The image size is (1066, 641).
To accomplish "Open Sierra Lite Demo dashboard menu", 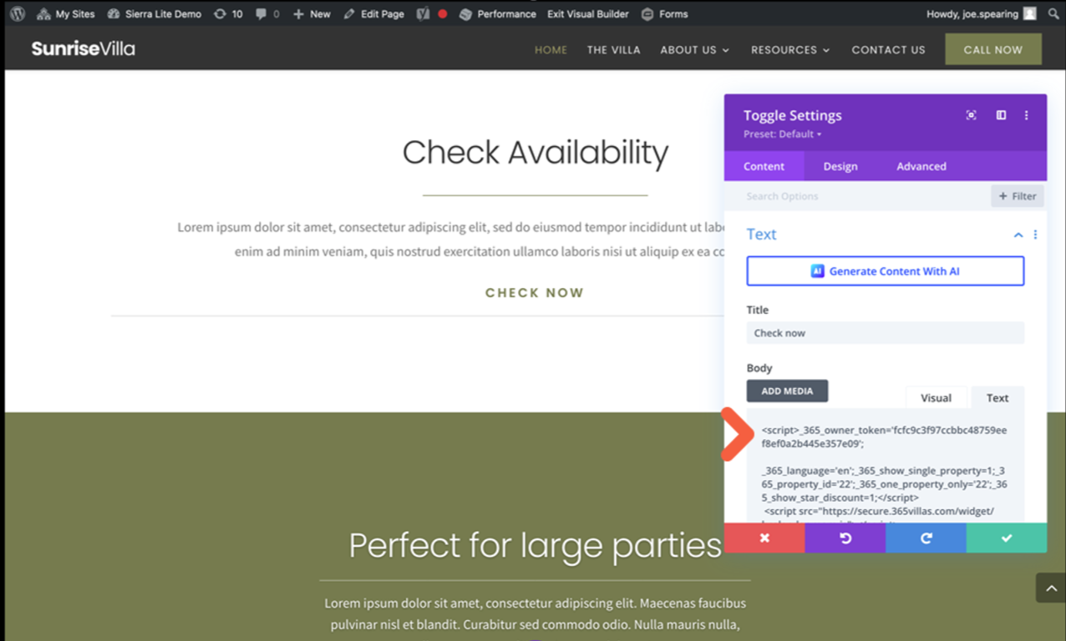I will [x=155, y=14].
